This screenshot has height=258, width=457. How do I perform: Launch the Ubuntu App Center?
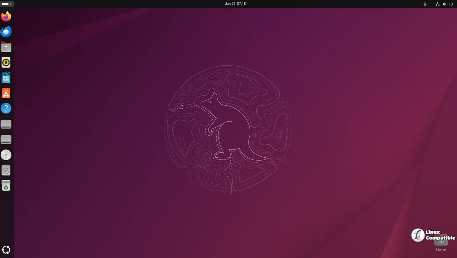6,93
